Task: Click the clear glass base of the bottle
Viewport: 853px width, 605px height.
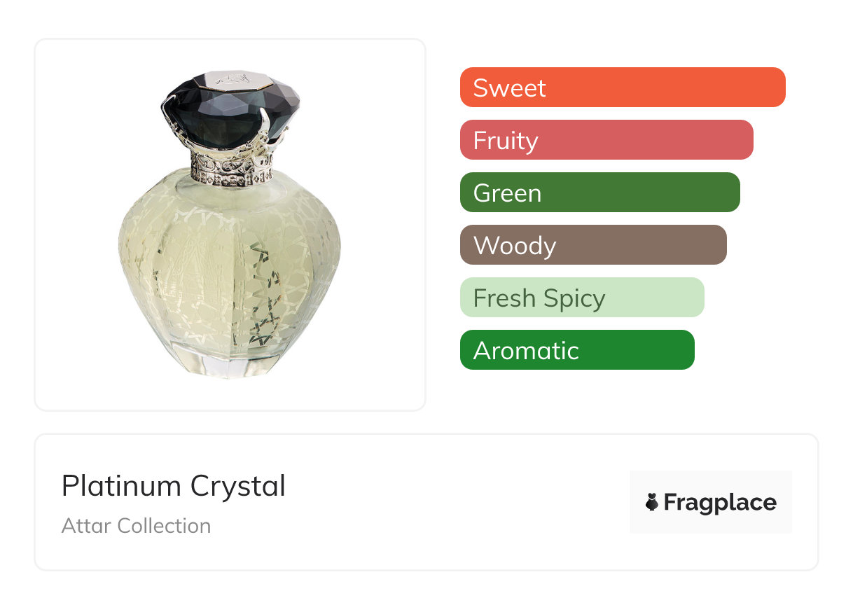Action: pos(230,365)
